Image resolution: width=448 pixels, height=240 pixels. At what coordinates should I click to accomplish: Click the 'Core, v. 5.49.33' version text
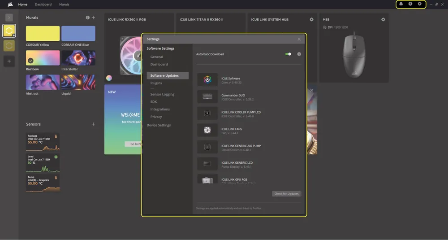point(232,83)
